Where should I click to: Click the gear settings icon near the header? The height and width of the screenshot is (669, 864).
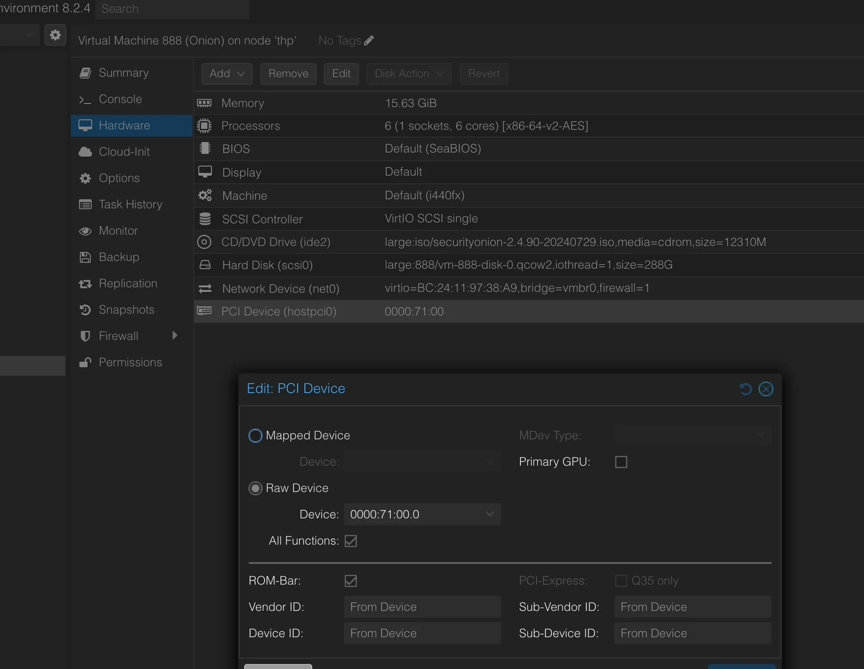pos(55,35)
